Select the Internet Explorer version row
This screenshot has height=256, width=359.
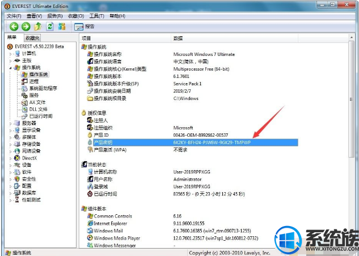pos(192,223)
